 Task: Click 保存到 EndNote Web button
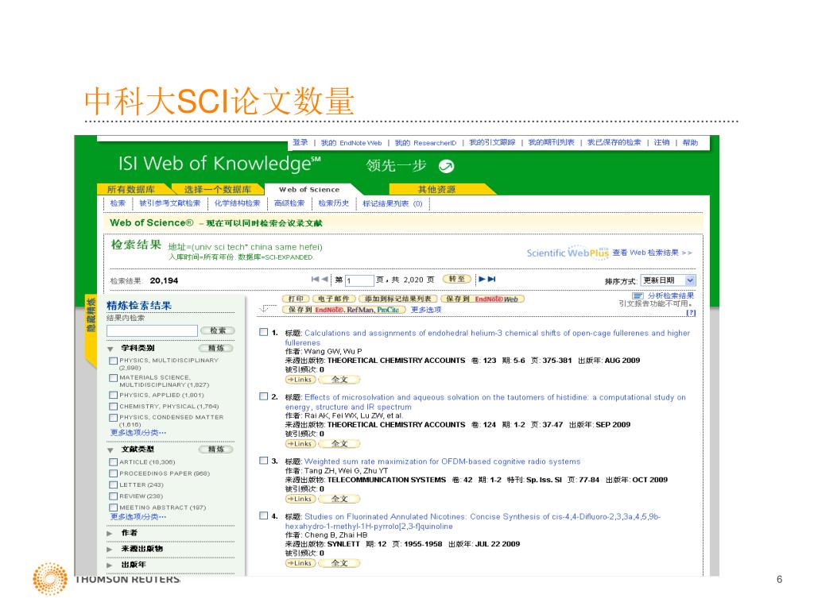coord(483,299)
